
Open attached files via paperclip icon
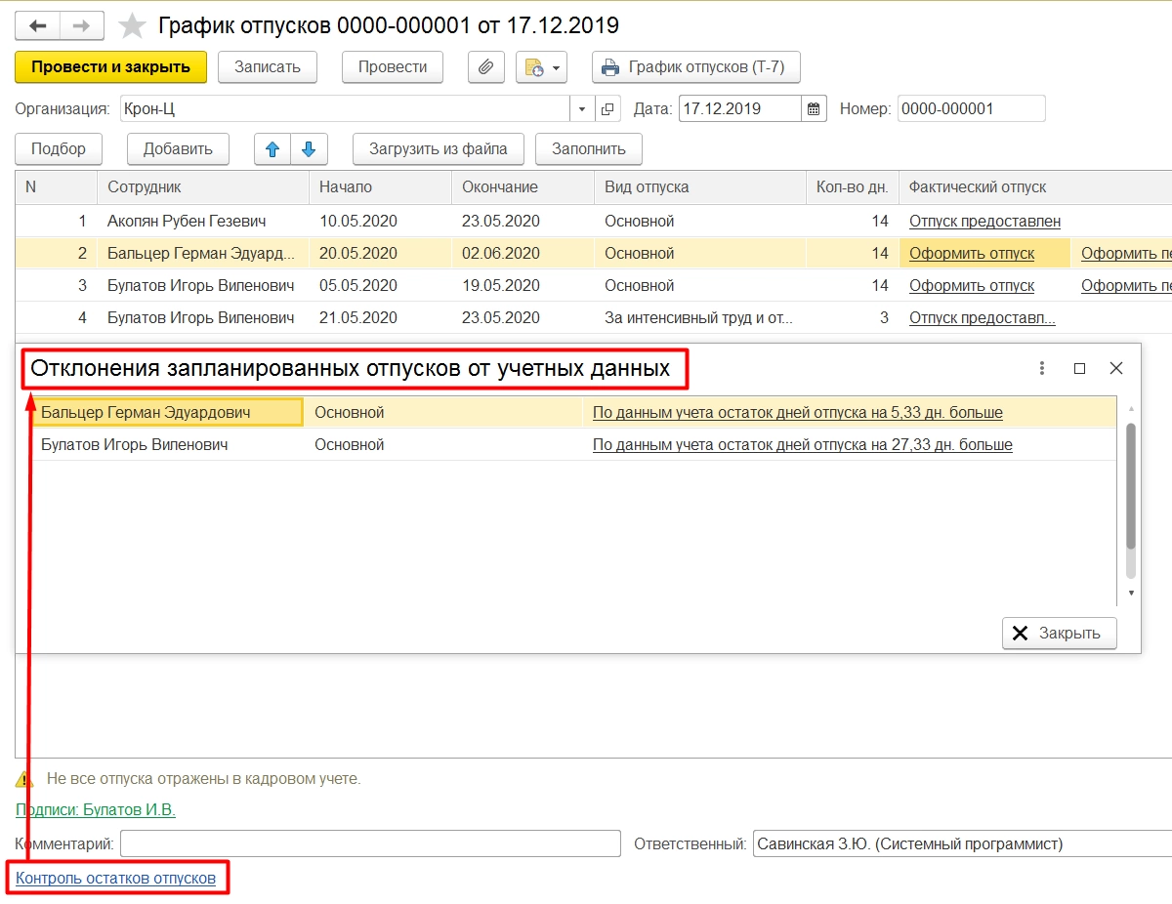pyautogui.click(x=485, y=67)
